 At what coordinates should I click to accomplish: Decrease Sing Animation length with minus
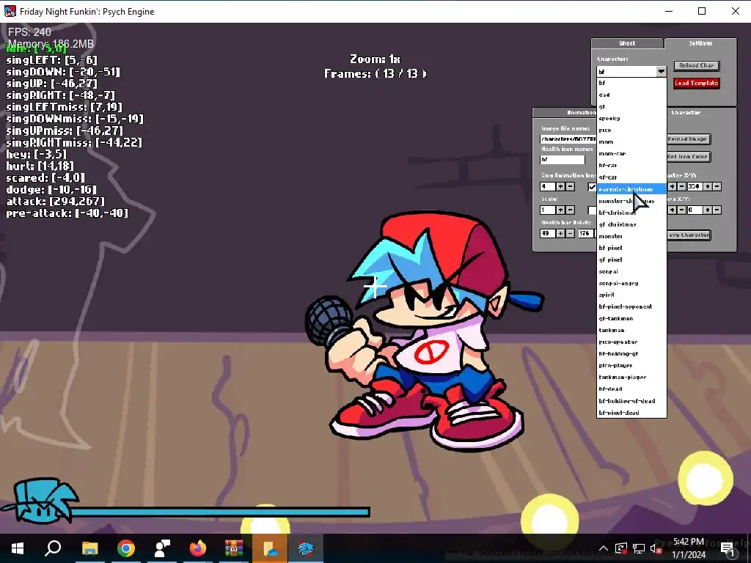click(x=570, y=187)
